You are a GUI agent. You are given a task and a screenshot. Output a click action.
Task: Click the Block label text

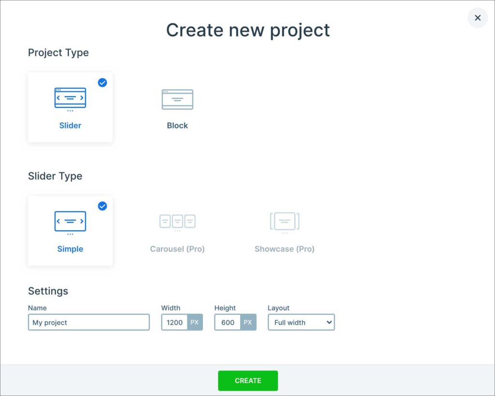click(177, 126)
